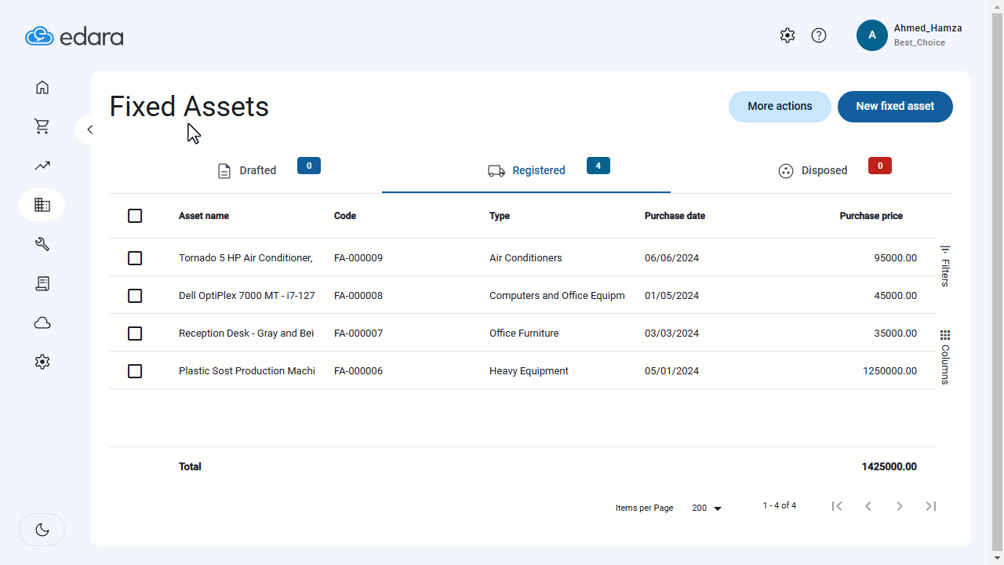1004x565 pixels.
Task: Open the Columns side panel
Action: point(945,357)
